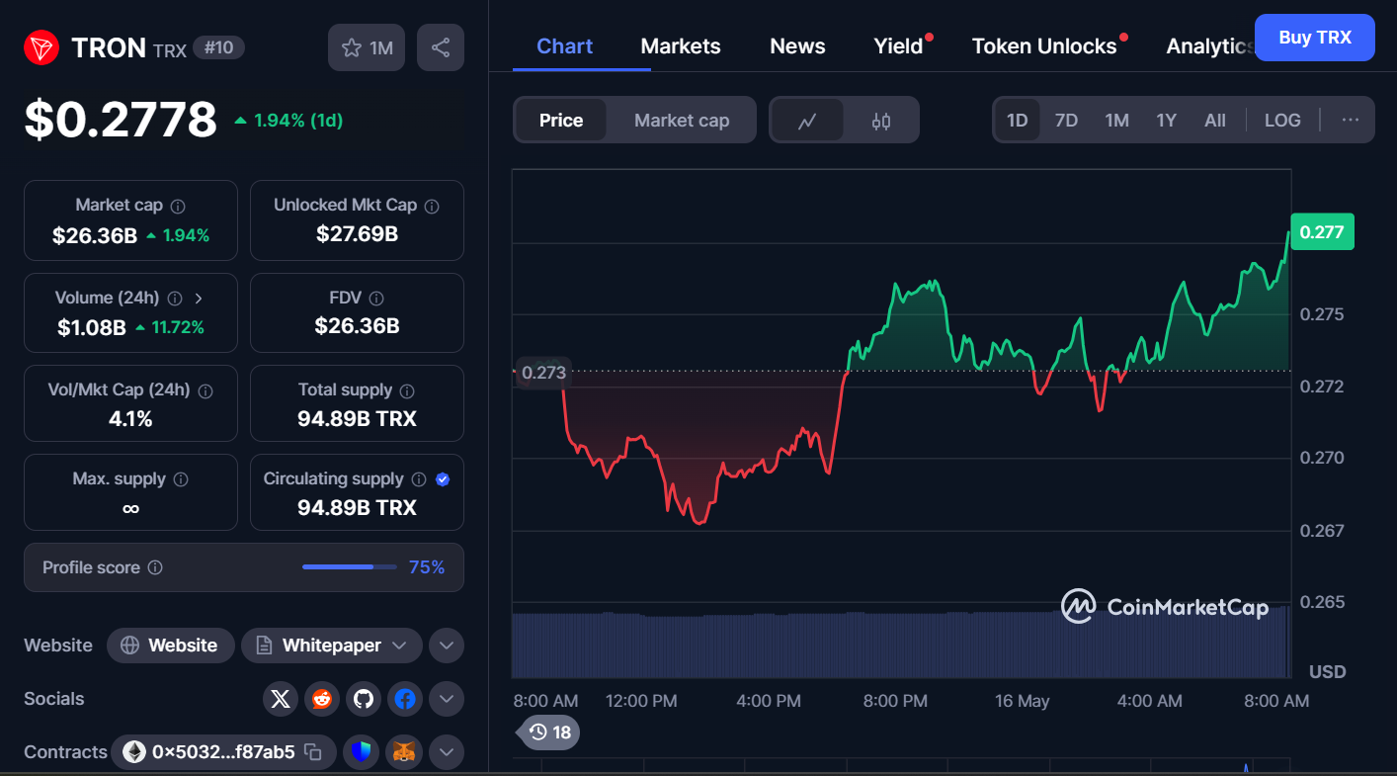Switch to line chart view
The image size is (1397, 776).
pyautogui.click(x=807, y=121)
